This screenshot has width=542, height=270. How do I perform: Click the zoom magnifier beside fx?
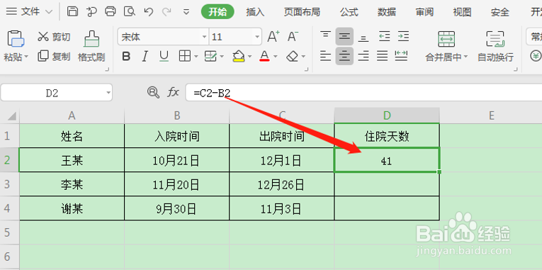pyautogui.click(x=153, y=93)
